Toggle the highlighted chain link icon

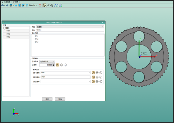44,5
